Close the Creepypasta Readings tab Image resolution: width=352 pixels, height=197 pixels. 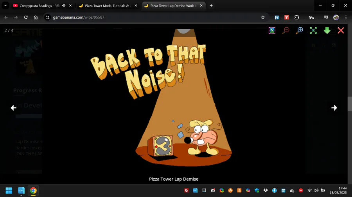pos(70,5)
